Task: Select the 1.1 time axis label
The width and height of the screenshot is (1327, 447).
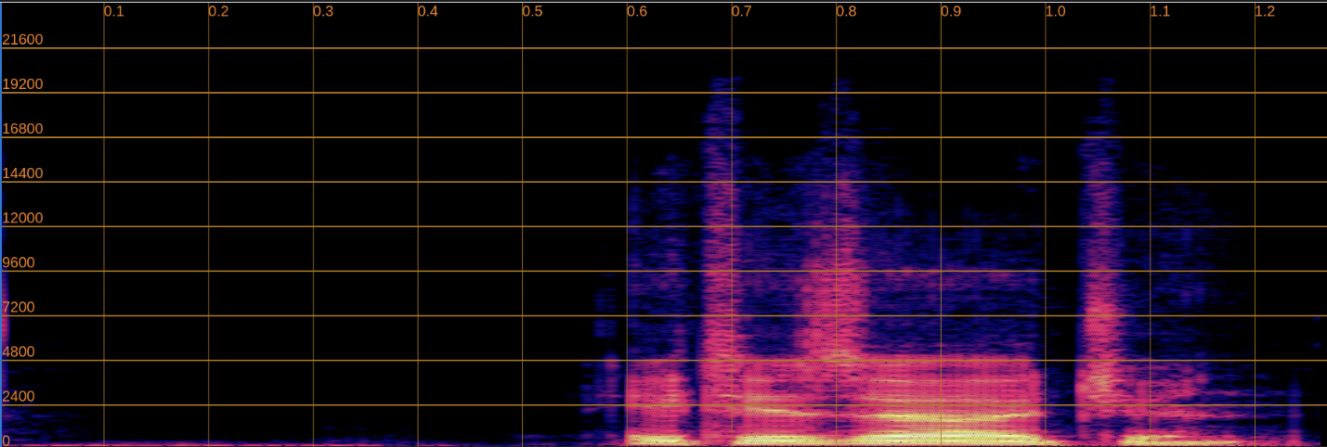Action: pyautogui.click(x=1161, y=12)
